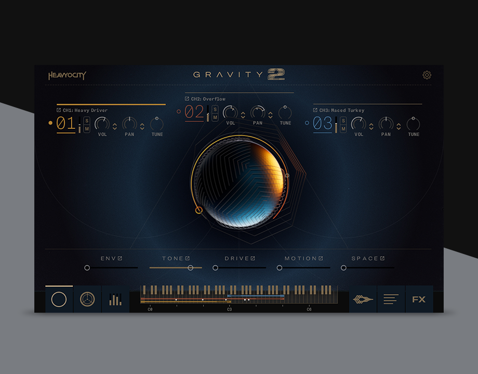Click the arrowhead emblem icon near FX

[363, 300]
